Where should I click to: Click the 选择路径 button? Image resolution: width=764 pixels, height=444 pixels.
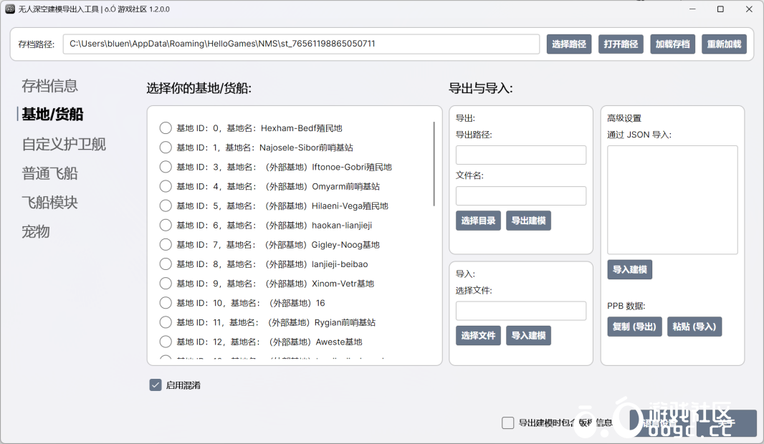569,44
